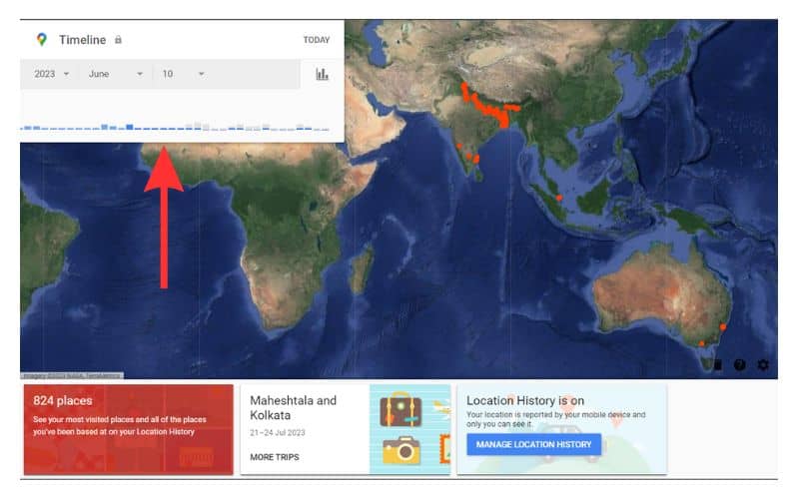The image size is (799, 499).
Task: Click the luggage and camera trip thumbnail
Action: tap(408, 429)
